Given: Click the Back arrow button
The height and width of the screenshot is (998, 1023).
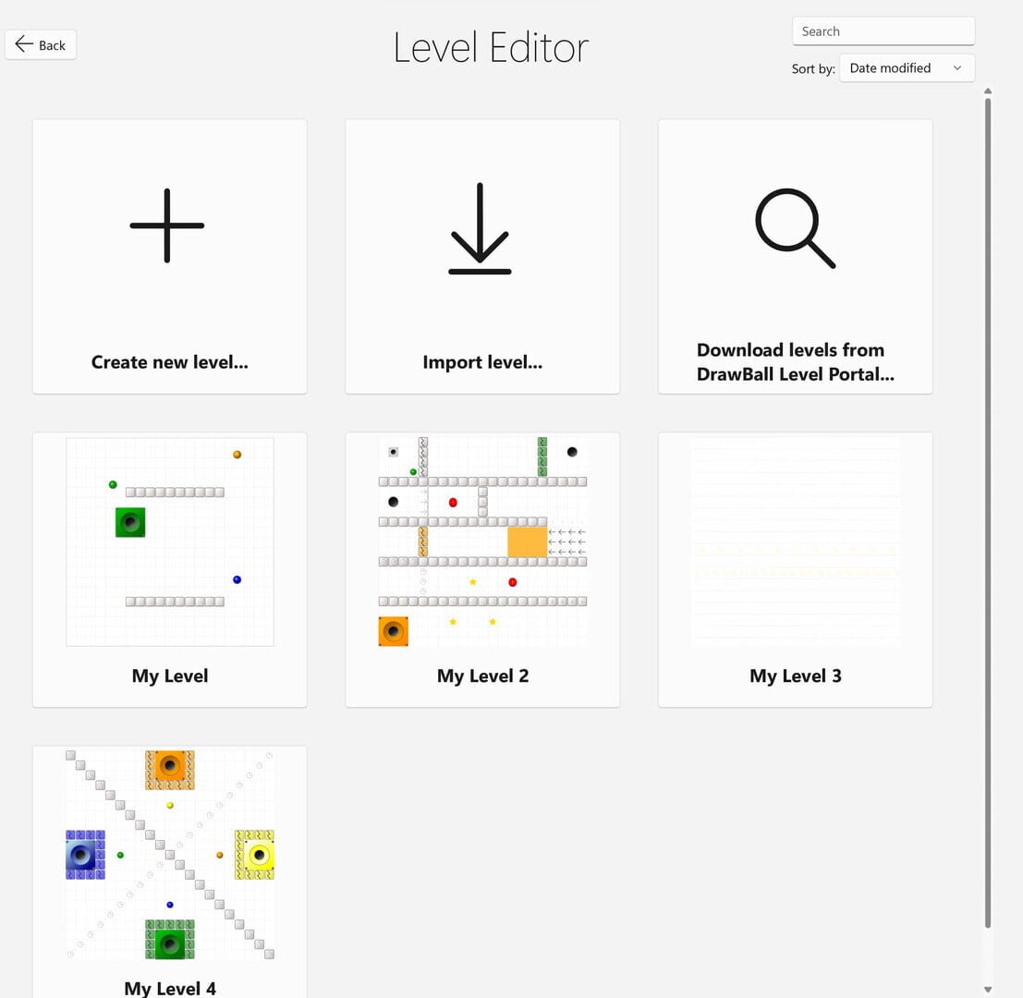Looking at the screenshot, I should pyautogui.click(x=41, y=44).
